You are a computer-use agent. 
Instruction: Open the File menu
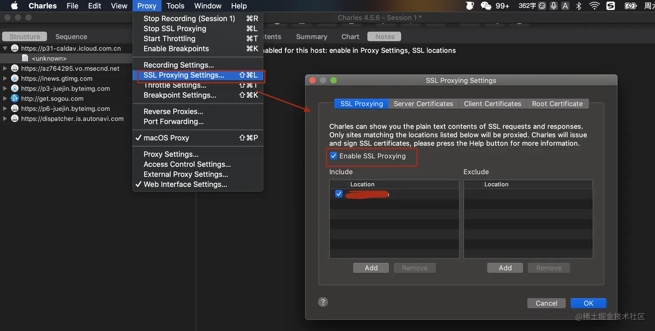tap(72, 6)
